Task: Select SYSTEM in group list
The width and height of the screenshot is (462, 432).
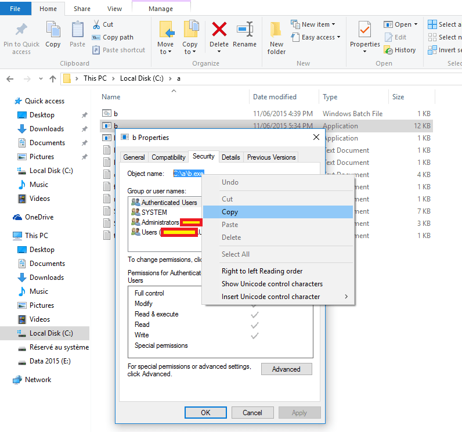Action: [166, 213]
